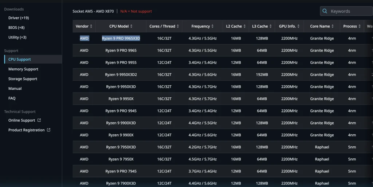This screenshot has height=187, width=373.
Task: Click Raphael core name for 7950X3D
Action: tap(322, 147)
